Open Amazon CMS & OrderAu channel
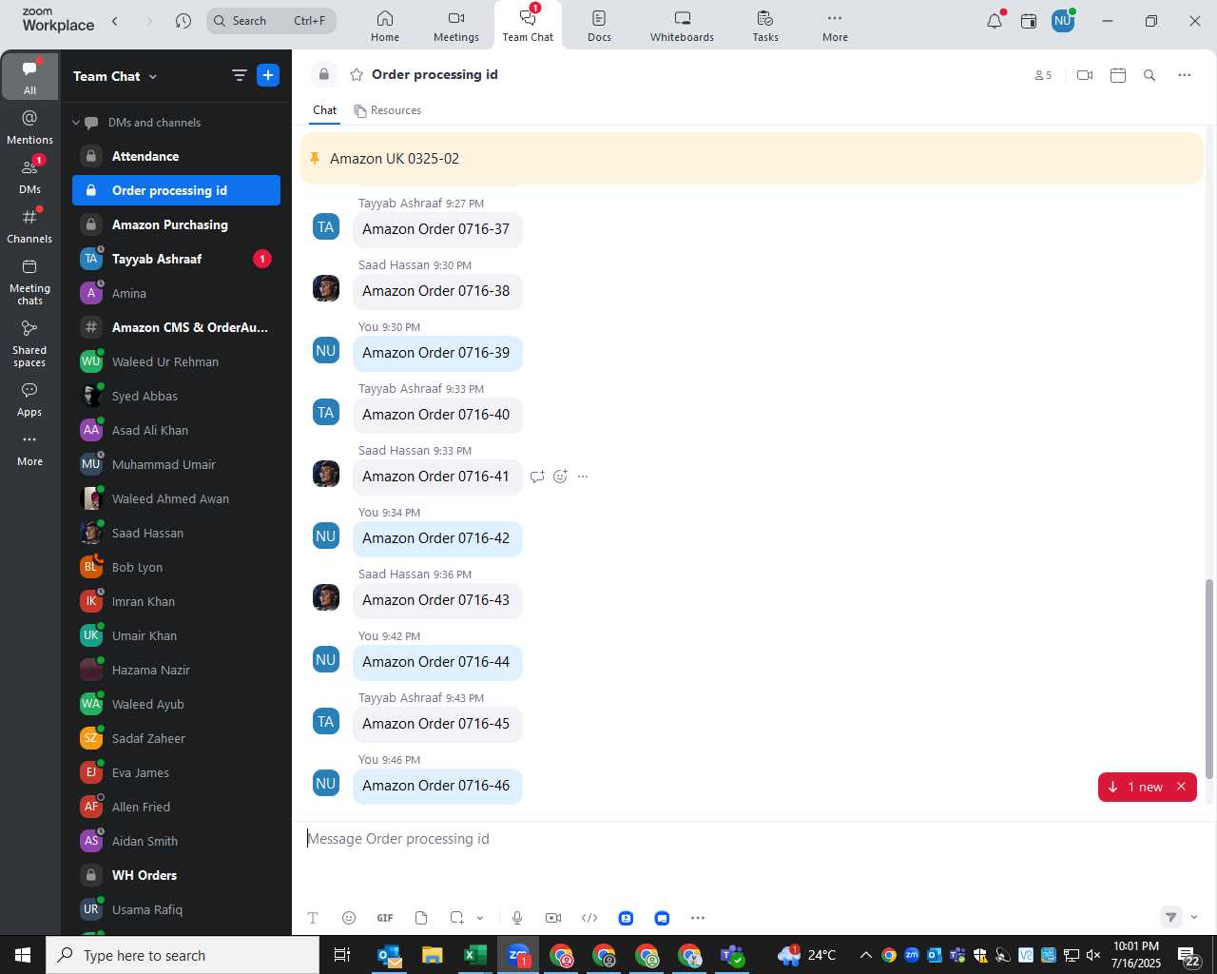Image resolution: width=1217 pixels, height=974 pixels. click(x=176, y=327)
